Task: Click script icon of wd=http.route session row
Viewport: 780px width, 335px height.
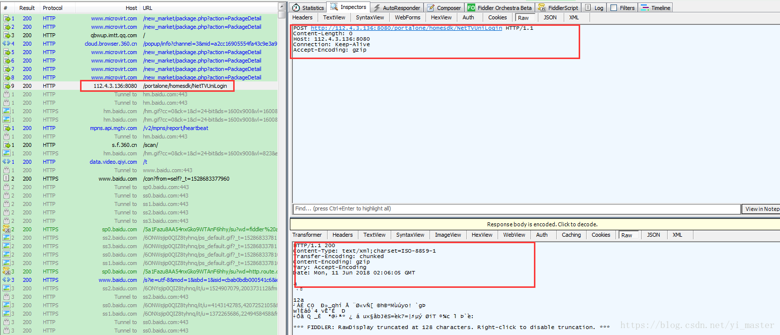Action: pyautogui.click(x=7, y=271)
